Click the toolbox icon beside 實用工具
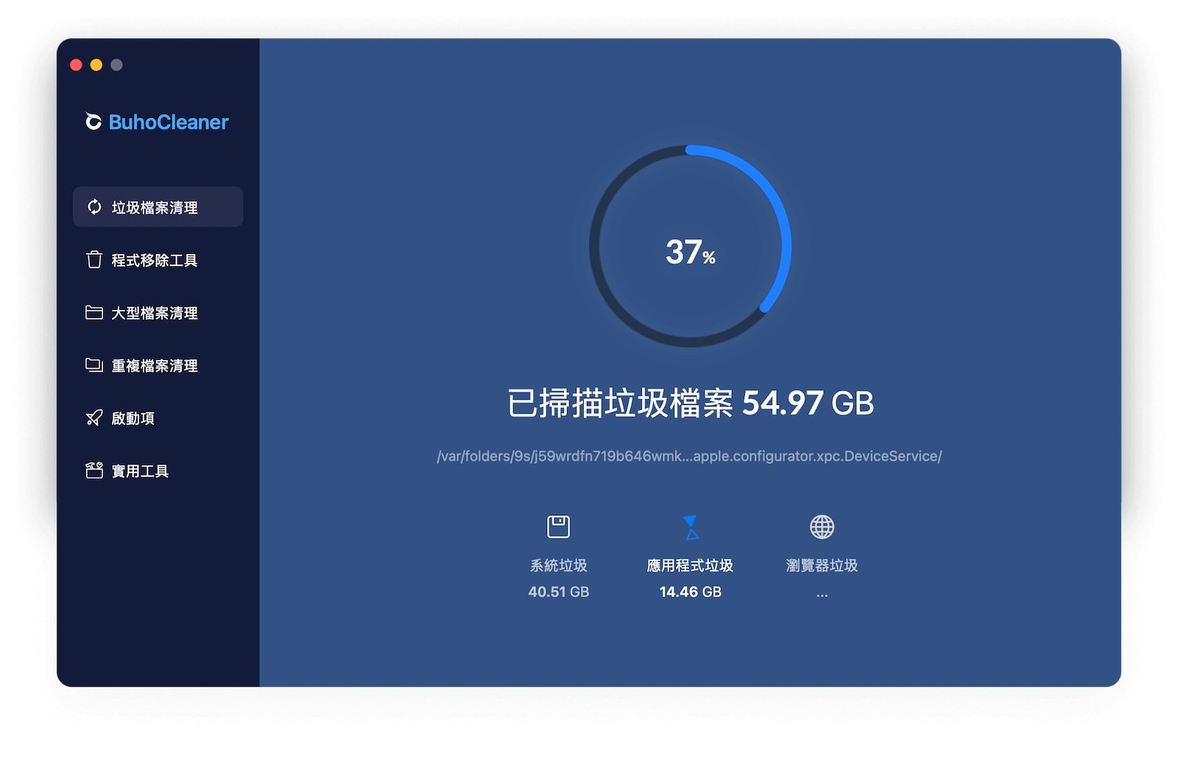The image size is (1178, 762). (x=94, y=470)
